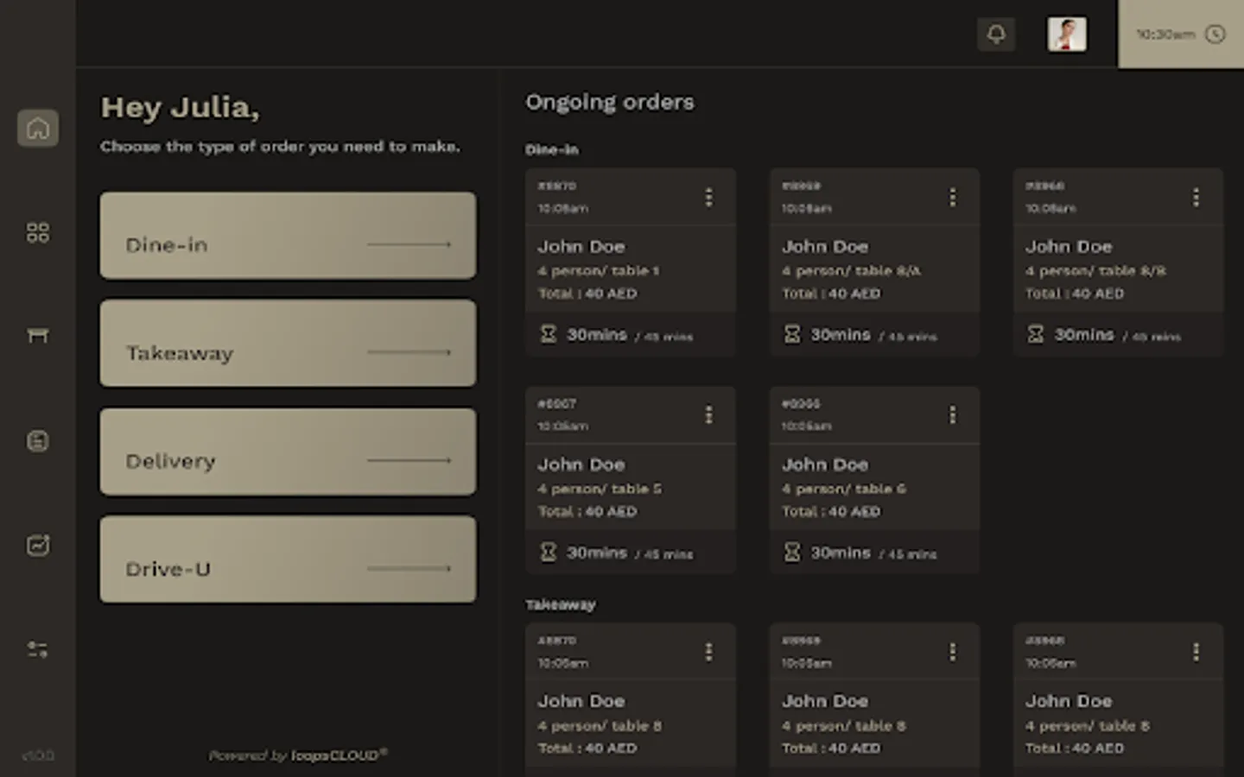The image size is (1244, 777).
Task: Open Julia's profile picture
Action: (1067, 35)
